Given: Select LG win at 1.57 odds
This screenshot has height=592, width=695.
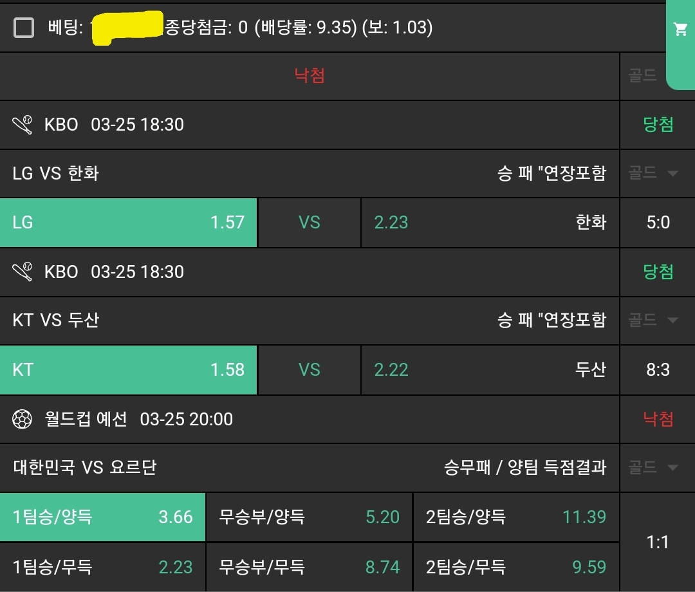Looking at the screenshot, I should point(129,223).
